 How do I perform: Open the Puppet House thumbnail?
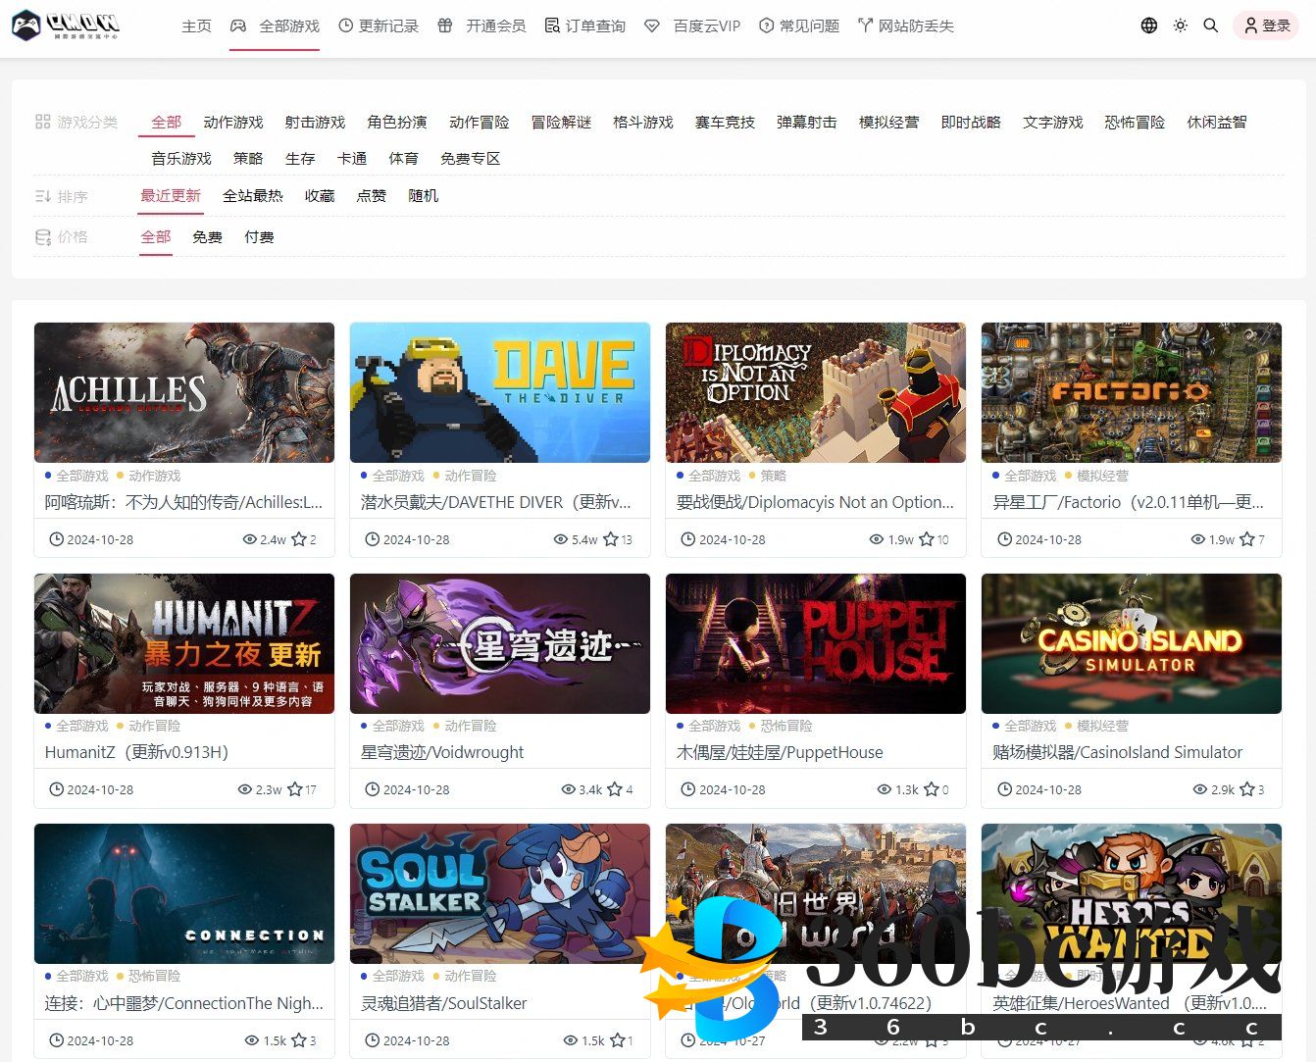[816, 643]
